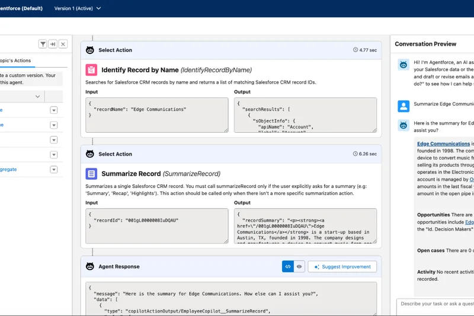Open the combo box chevron in left panel
This screenshot has width=474, height=316.
point(37,97)
